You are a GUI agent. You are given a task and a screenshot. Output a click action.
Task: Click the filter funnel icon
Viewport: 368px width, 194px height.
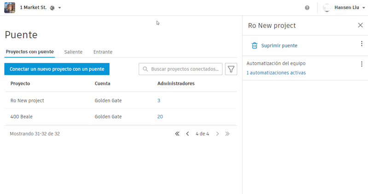click(231, 69)
